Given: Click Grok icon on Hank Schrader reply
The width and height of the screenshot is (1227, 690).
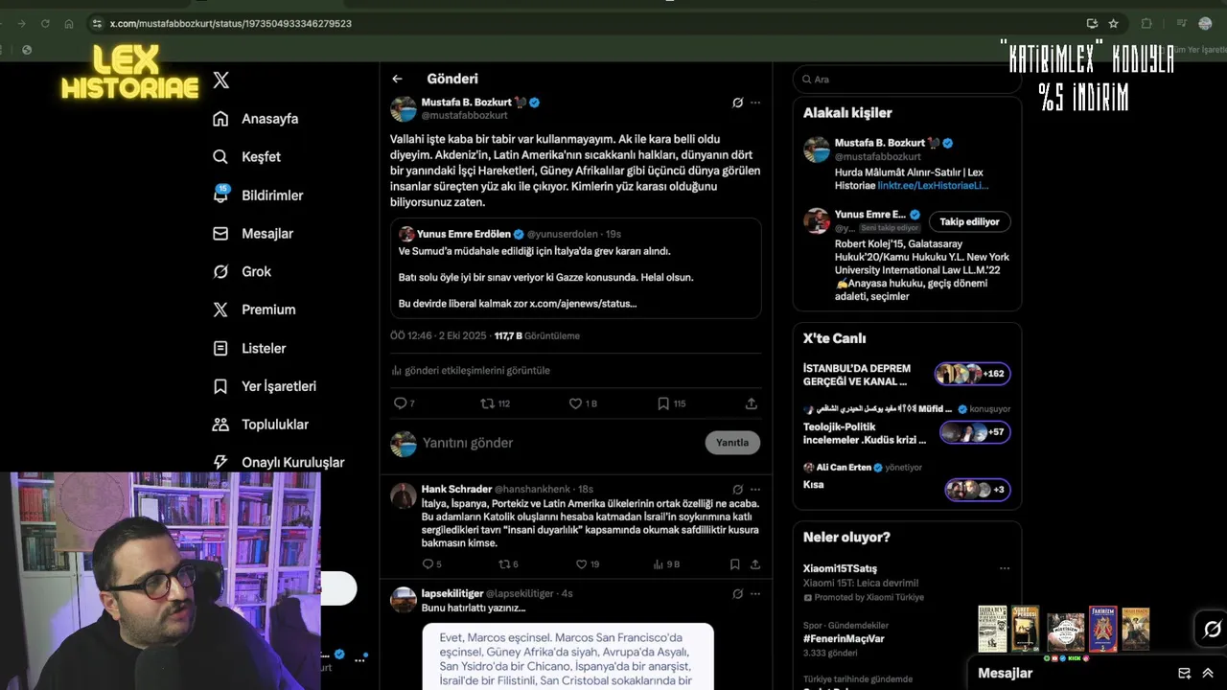Looking at the screenshot, I should [737, 489].
